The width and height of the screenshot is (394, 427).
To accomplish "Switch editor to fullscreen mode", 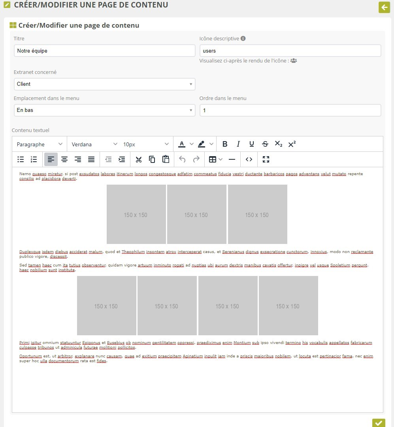I will pos(266,159).
